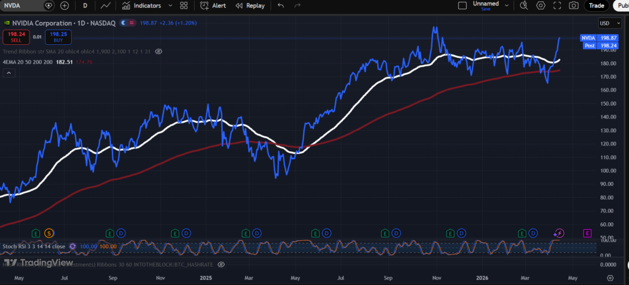Open quick search magnifier icon
The height and width of the screenshot is (285, 629).
pos(523,6)
